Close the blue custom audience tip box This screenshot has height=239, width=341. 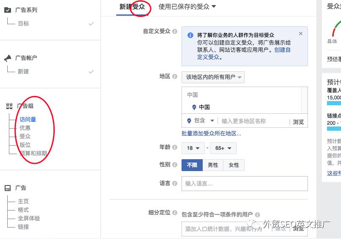point(301,34)
